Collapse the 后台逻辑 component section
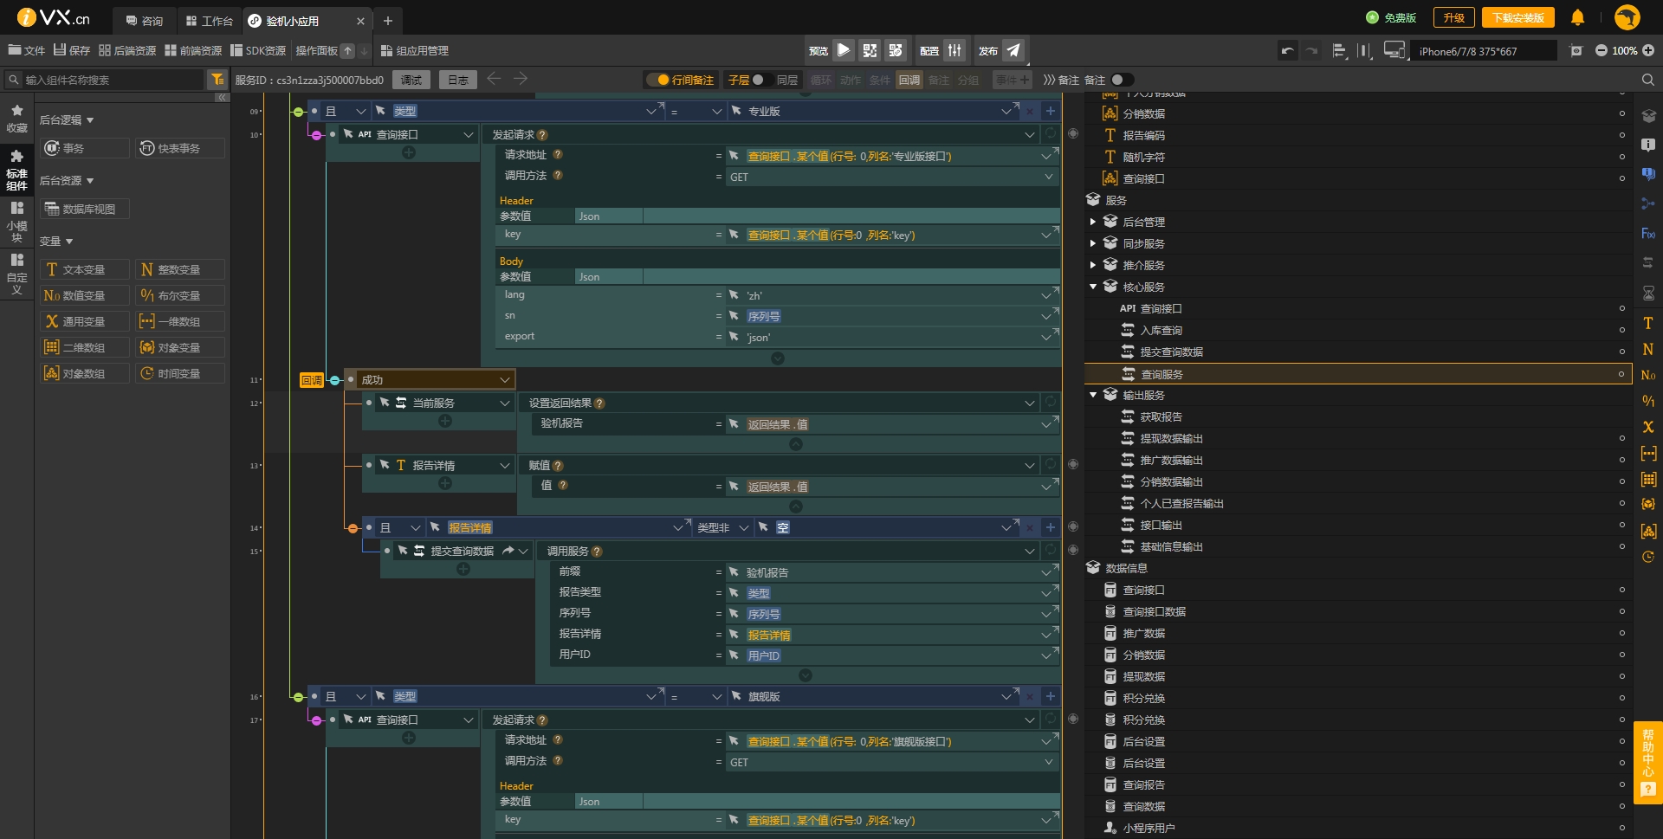1663x839 pixels. click(67, 119)
